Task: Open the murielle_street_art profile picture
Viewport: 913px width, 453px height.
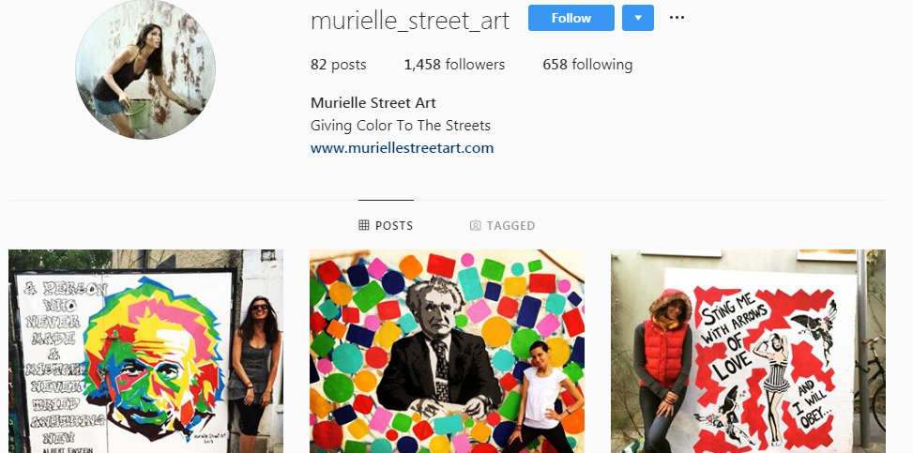Action: coord(145,69)
